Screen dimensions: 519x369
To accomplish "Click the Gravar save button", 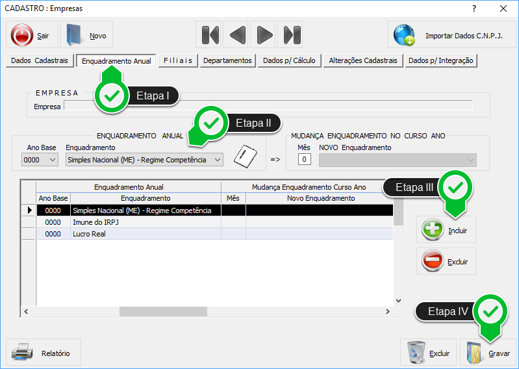I will pyautogui.click(x=488, y=353).
